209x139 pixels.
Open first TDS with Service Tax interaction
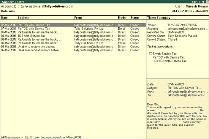(163, 54)
